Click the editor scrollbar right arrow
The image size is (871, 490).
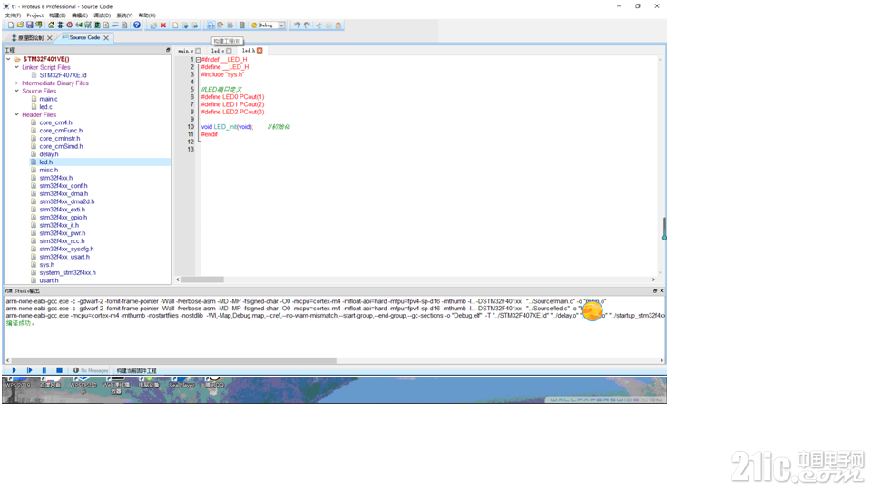pos(653,279)
